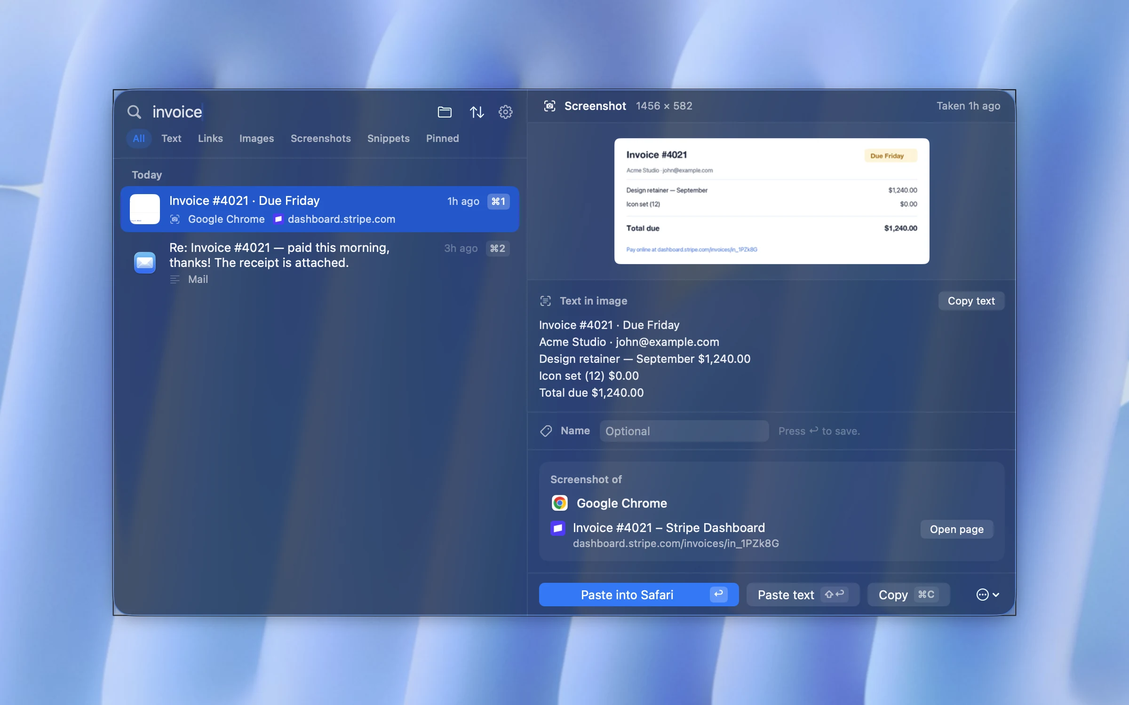Screen dimensions: 1129x705
Task: Switch to the Screenshots filter tab
Action: (x=320, y=138)
